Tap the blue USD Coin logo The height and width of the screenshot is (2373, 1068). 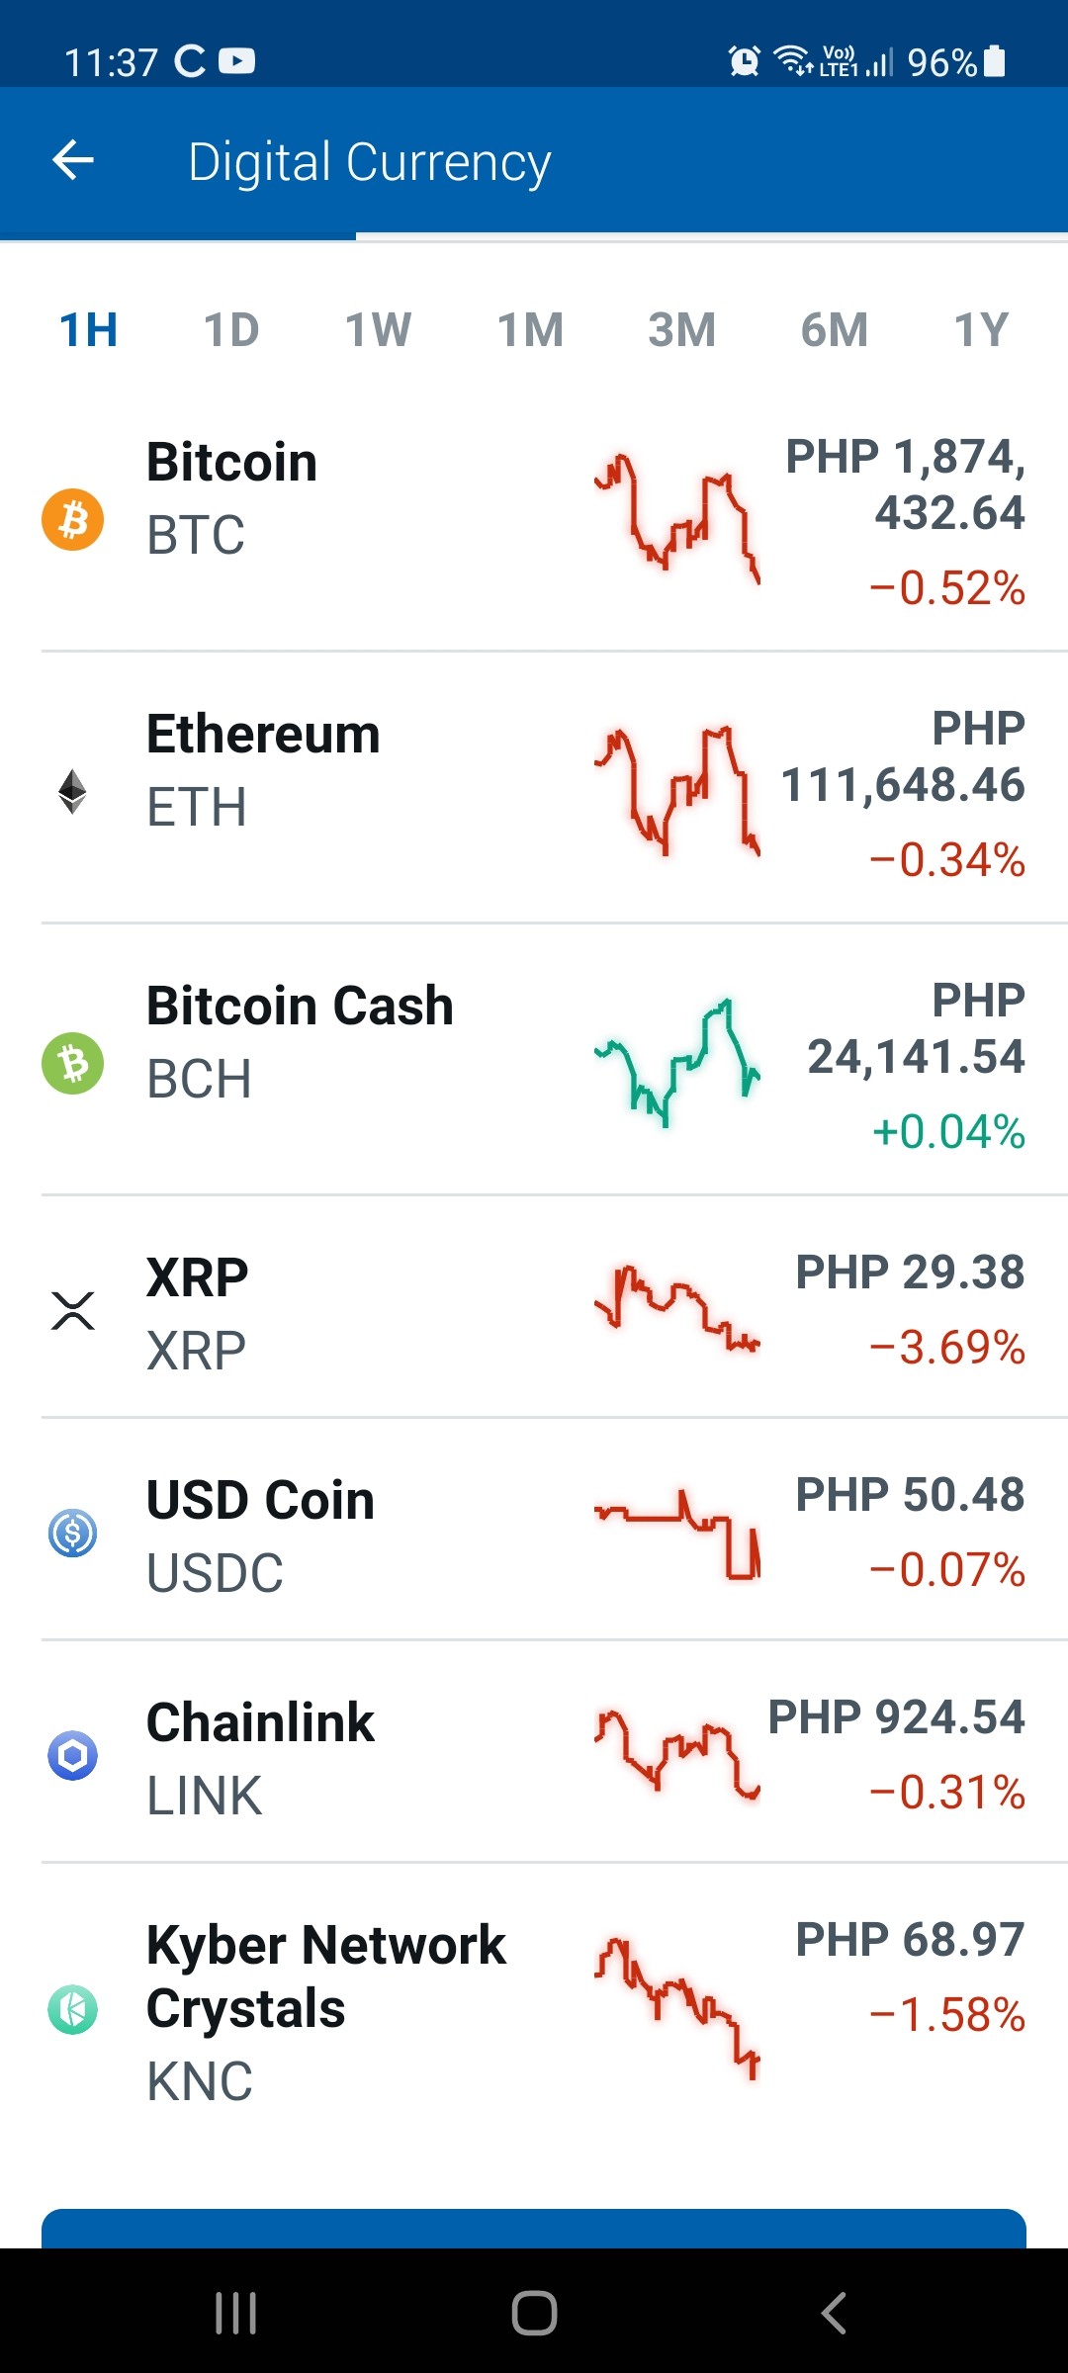click(72, 1534)
